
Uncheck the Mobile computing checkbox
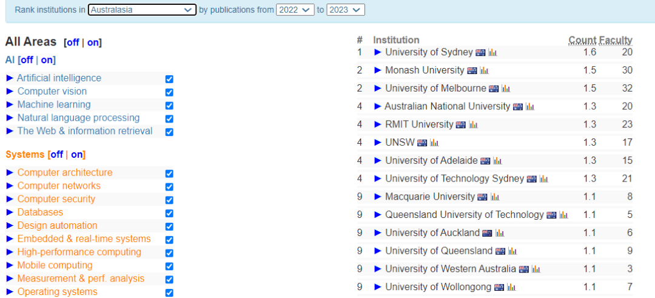point(169,266)
